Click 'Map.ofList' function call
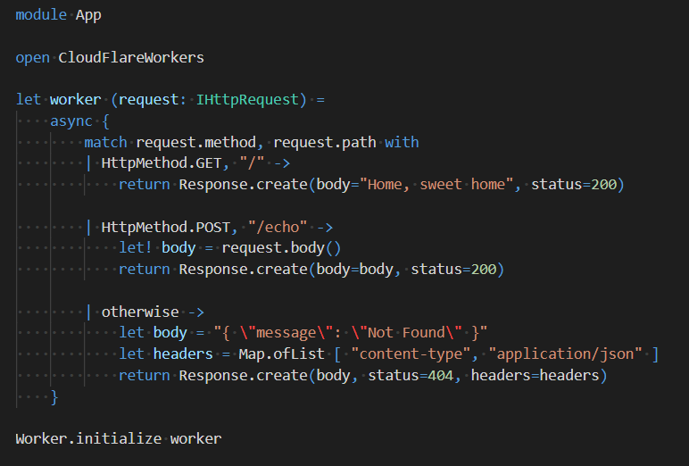689x466 pixels. [x=281, y=354]
